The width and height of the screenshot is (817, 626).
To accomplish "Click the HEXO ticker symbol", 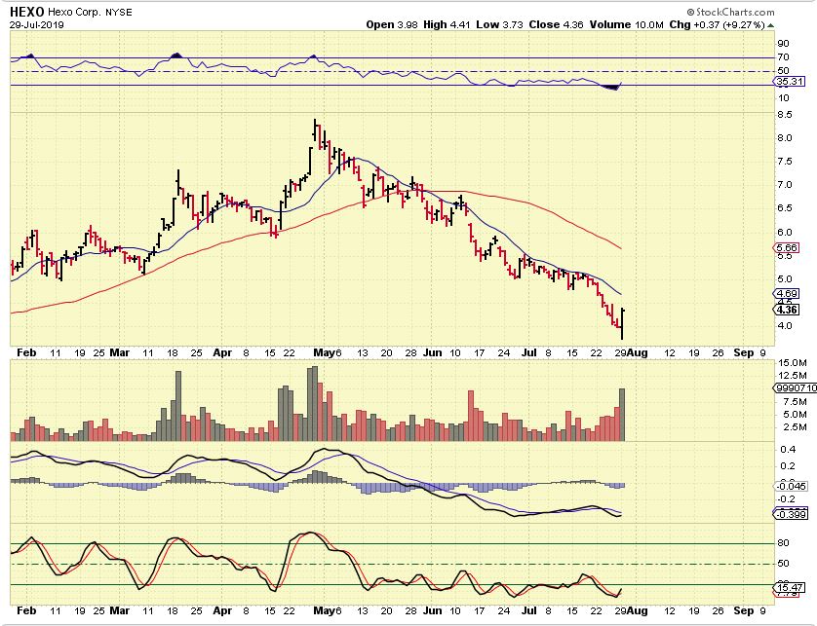I will click(27, 12).
